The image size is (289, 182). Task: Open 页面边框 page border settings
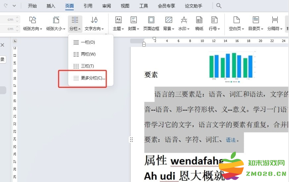[151, 23]
